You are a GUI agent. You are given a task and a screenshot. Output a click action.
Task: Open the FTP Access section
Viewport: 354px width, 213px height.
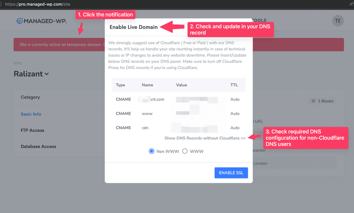tap(32, 130)
